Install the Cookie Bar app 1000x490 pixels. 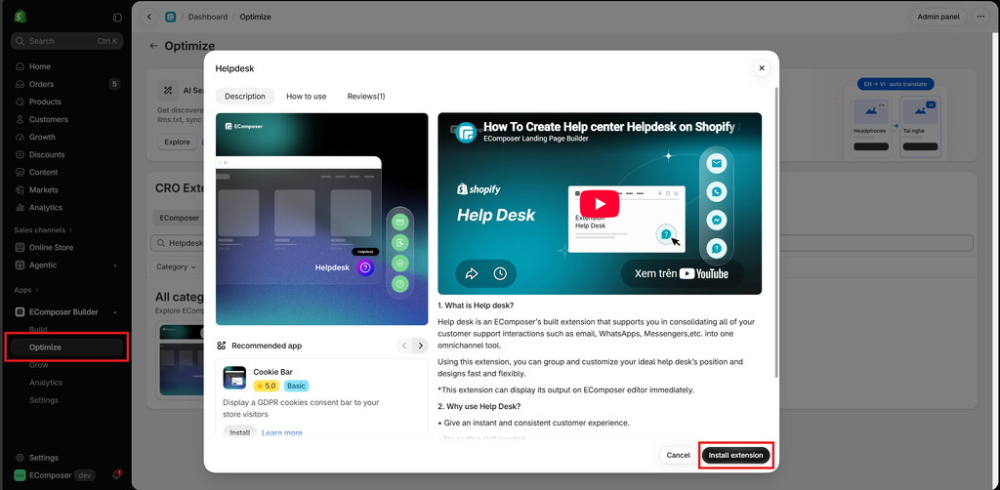click(x=240, y=432)
